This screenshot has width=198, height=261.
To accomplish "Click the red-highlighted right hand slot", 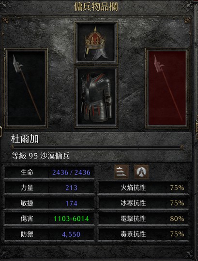I will pos(167,88).
